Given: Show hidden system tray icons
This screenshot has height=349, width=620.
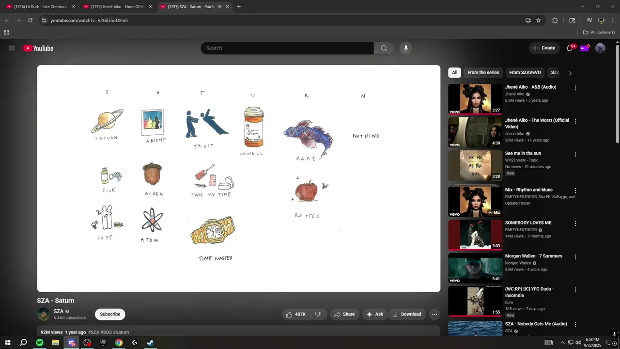Looking at the screenshot, I should 562,343.
